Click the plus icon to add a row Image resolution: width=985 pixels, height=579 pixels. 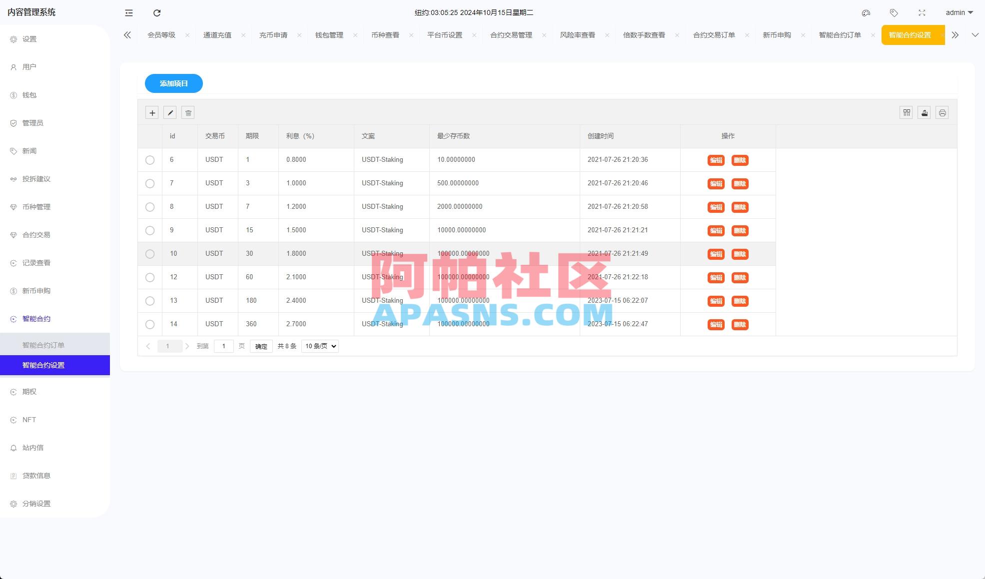pyautogui.click(x=152, y=112)
